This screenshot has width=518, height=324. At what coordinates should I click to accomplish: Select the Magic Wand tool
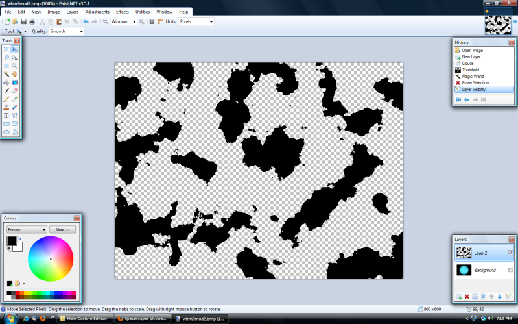(6, 74)
